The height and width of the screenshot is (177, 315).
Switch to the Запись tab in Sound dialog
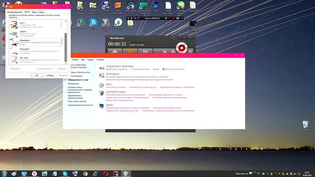(27, 12)
